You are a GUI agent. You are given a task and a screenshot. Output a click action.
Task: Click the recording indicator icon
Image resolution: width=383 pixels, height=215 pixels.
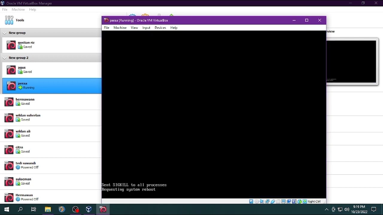(x=289, y=201)
